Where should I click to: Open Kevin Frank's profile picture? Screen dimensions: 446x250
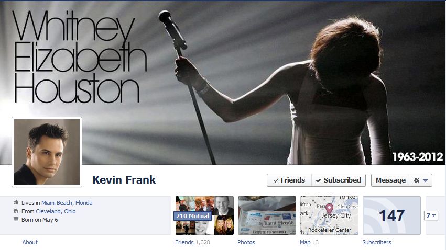click(47, 152)
